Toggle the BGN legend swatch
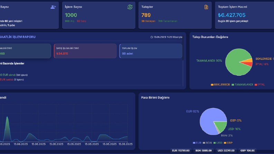The width and height of the screenshot is (274, 154). (x=204, y=143)
